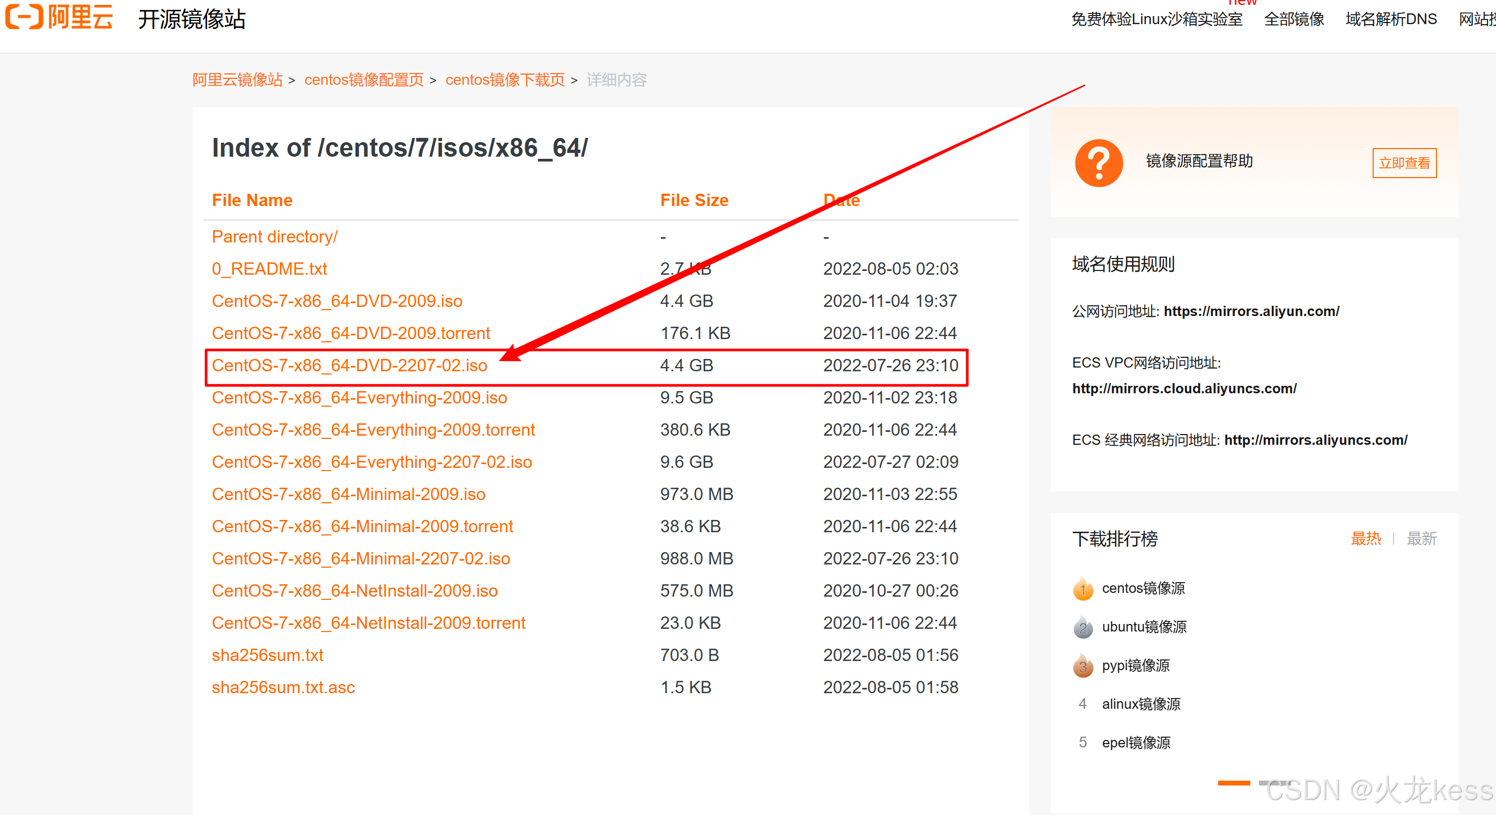This screenshot has height=815, width=1496.
Task: Click the bronze rank 3 flame icon
Action: coord(1082,666)
